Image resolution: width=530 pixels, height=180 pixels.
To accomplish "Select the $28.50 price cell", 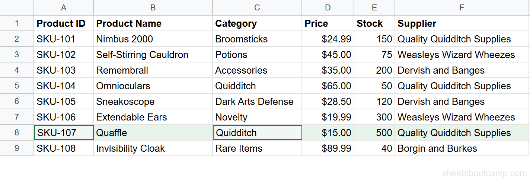I will (328, 102).
